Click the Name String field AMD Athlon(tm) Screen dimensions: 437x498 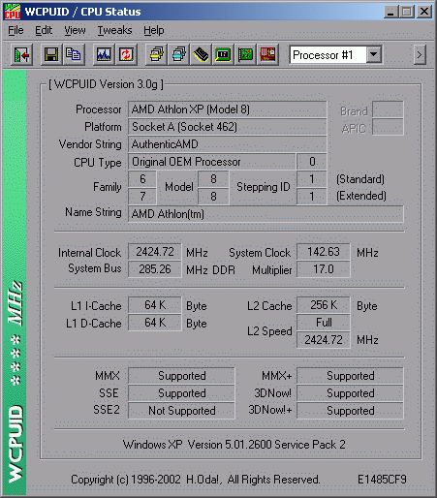tap(265, 214)
